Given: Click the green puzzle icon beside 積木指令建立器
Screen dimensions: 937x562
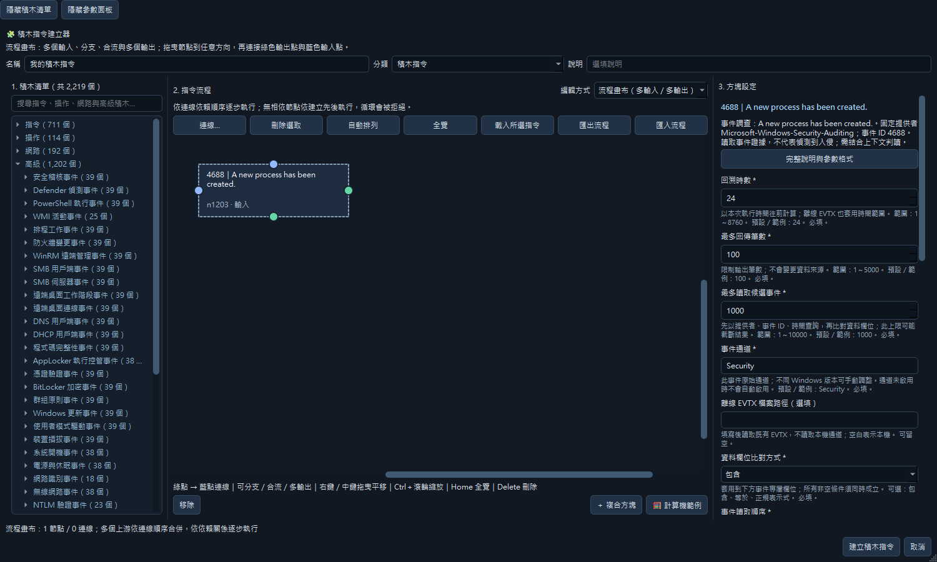Looking at the screenshot, I should click(x=11, y=34).
